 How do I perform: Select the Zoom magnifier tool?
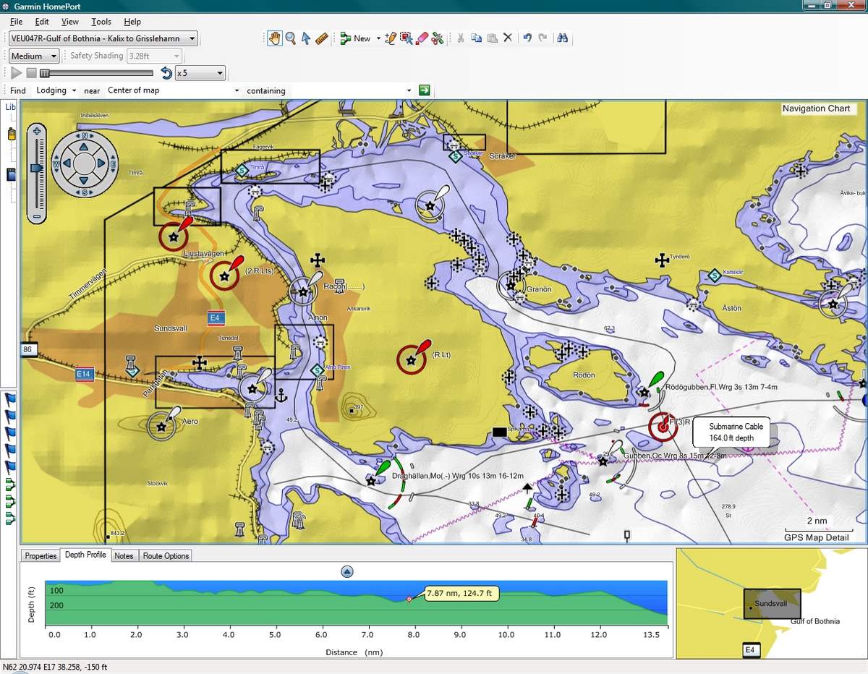point(291,38)
